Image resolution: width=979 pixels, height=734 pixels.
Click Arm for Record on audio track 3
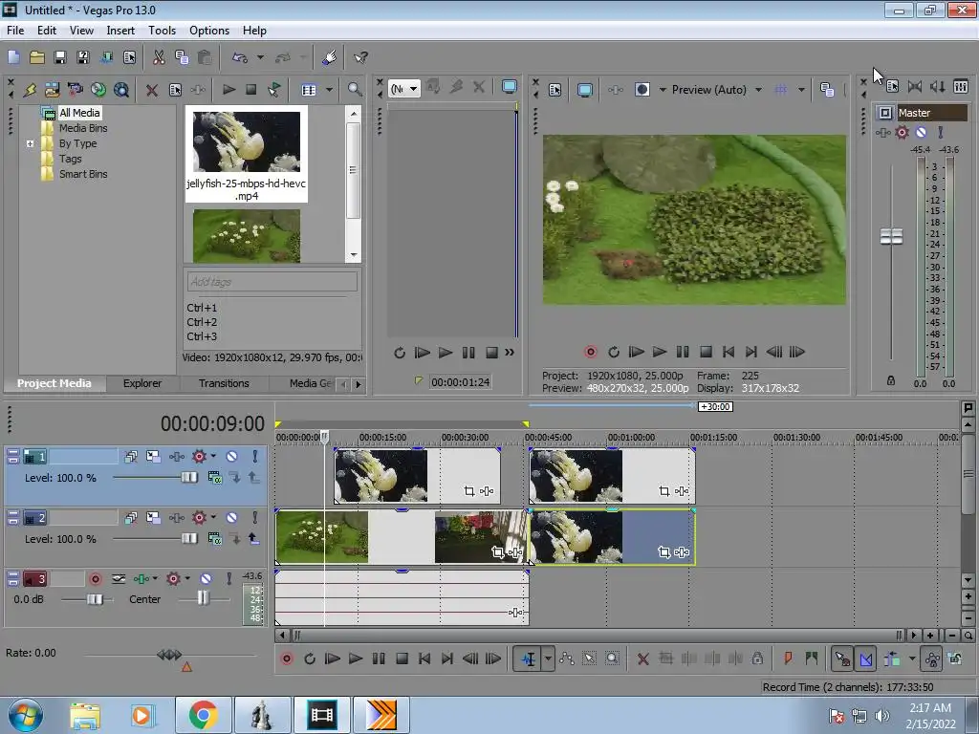96,579
